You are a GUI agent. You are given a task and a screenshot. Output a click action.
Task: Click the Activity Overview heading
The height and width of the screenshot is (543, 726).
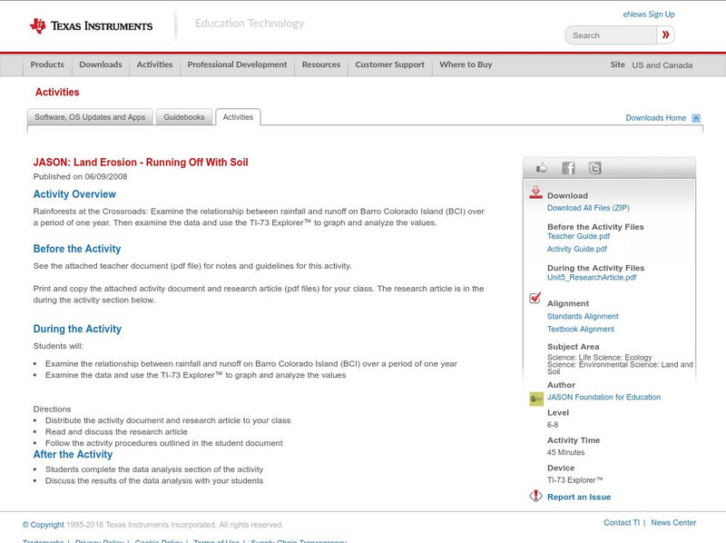(74, 194)
